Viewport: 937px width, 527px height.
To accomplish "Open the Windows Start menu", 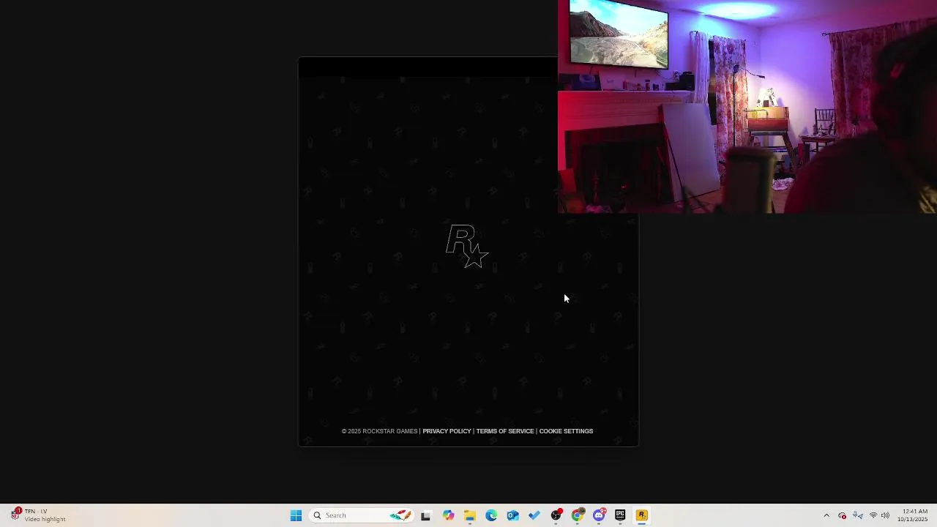I will 296,515.
